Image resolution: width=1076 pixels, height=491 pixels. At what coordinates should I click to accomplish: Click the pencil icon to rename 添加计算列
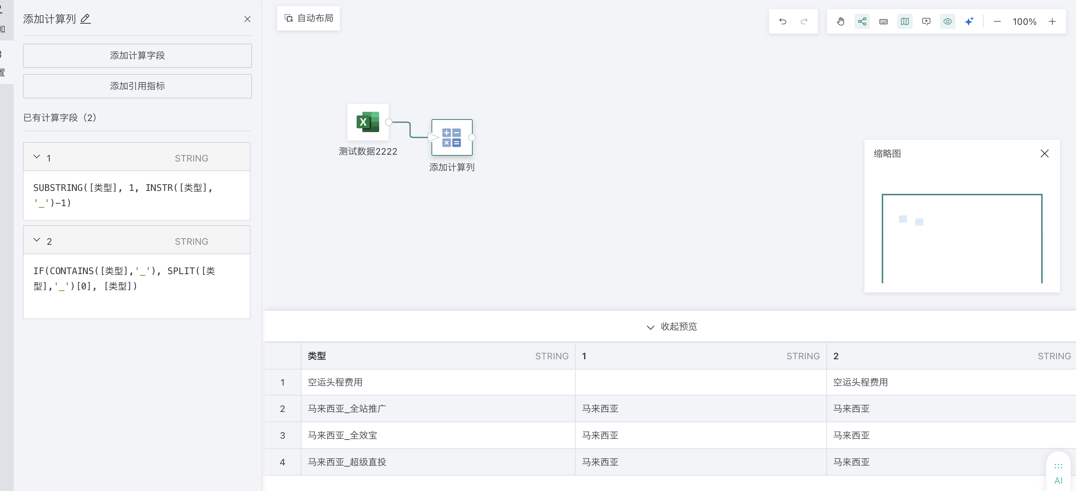[86, 19]
